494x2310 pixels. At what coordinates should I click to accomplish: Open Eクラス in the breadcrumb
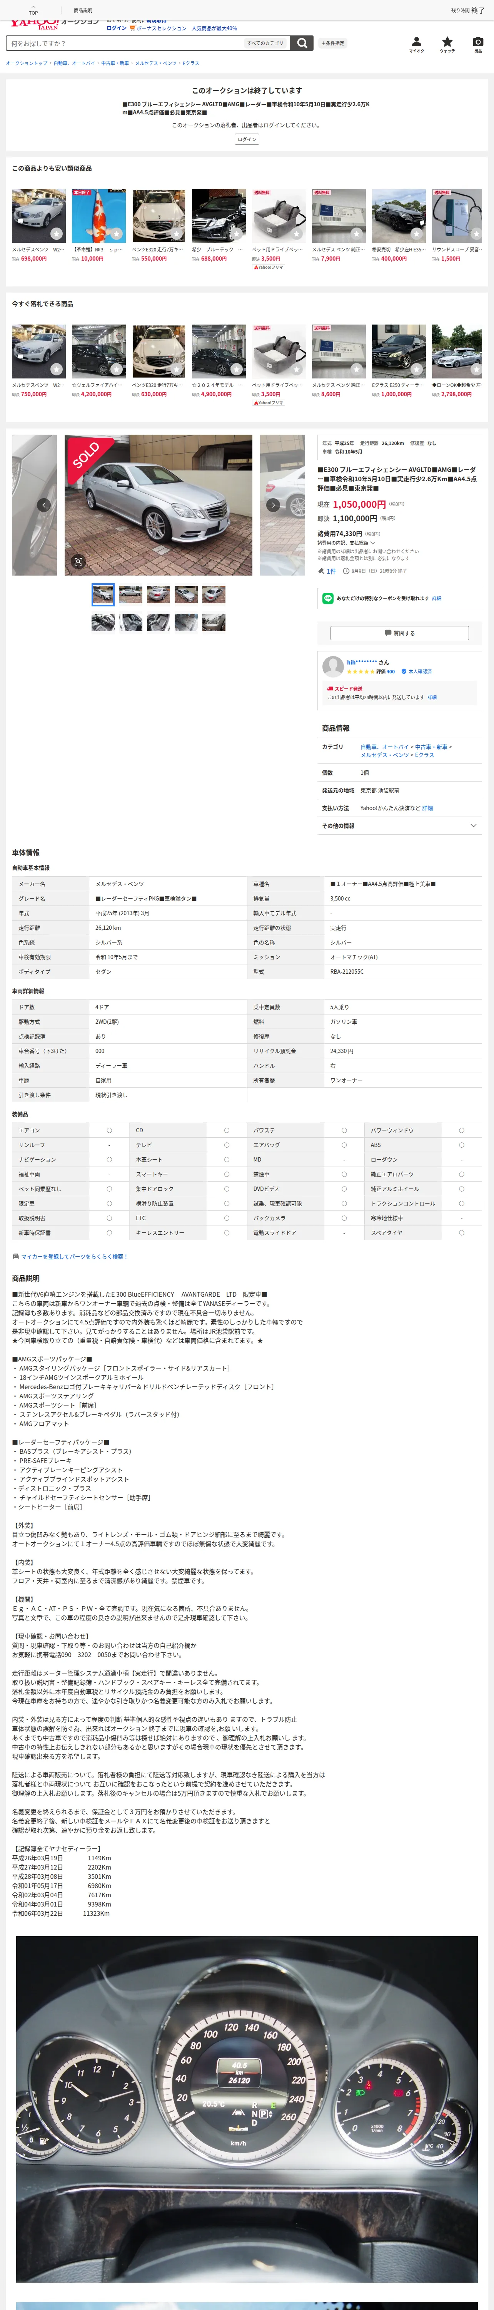pos(191,64)
